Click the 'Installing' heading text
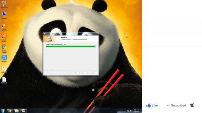Image resolution: width=202 pixels, height=113 pixels. pyautogui.click(x=64, y=37)
